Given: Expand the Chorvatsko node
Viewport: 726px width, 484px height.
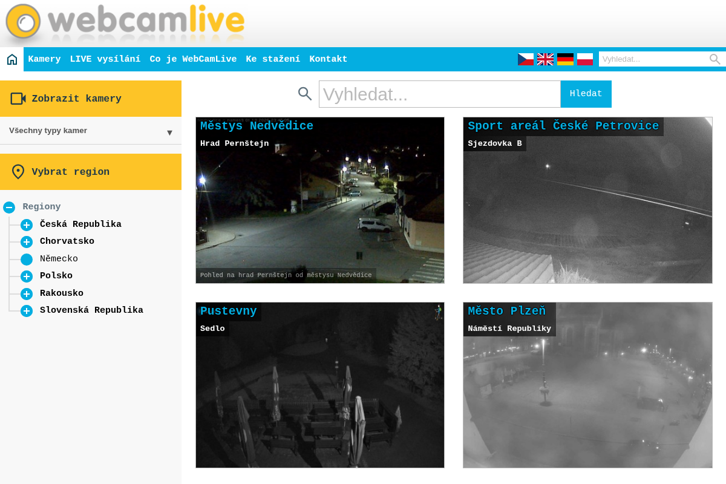Looking at the screenshot, I should [x=27, y=242].
